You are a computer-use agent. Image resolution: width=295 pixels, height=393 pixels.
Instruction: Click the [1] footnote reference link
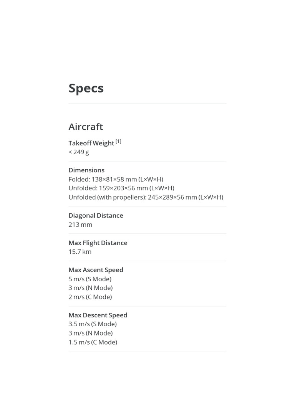[118, 141]
